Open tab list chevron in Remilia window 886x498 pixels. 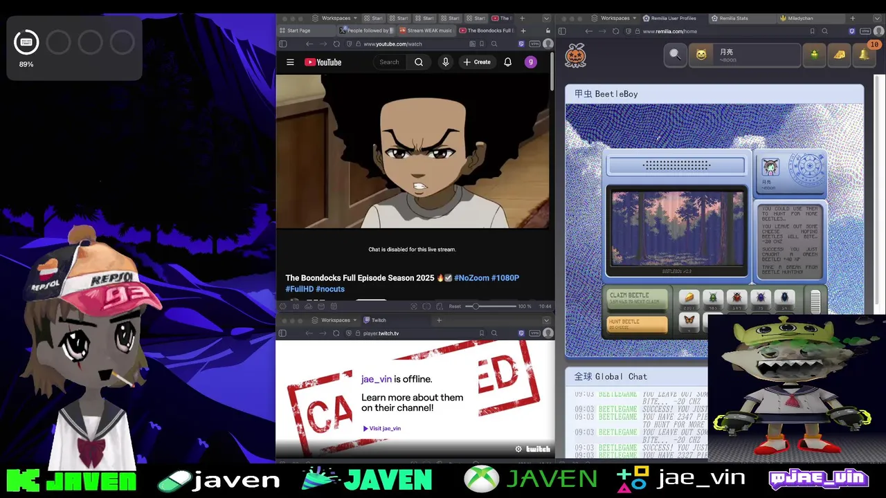(877, 18)
